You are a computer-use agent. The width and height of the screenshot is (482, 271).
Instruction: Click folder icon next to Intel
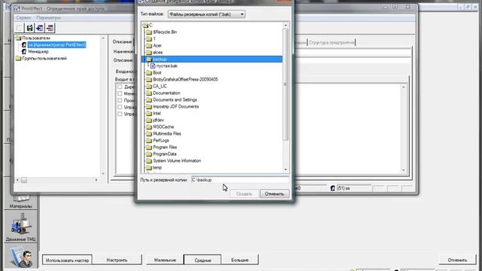[149, 113]
